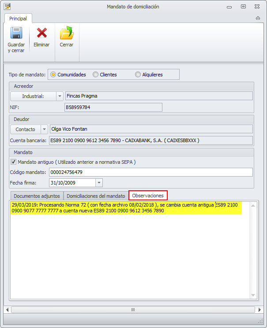Open the Industrial dropdown arrow
The width and height of the screenshot is (267, 328).
[60, 96]
